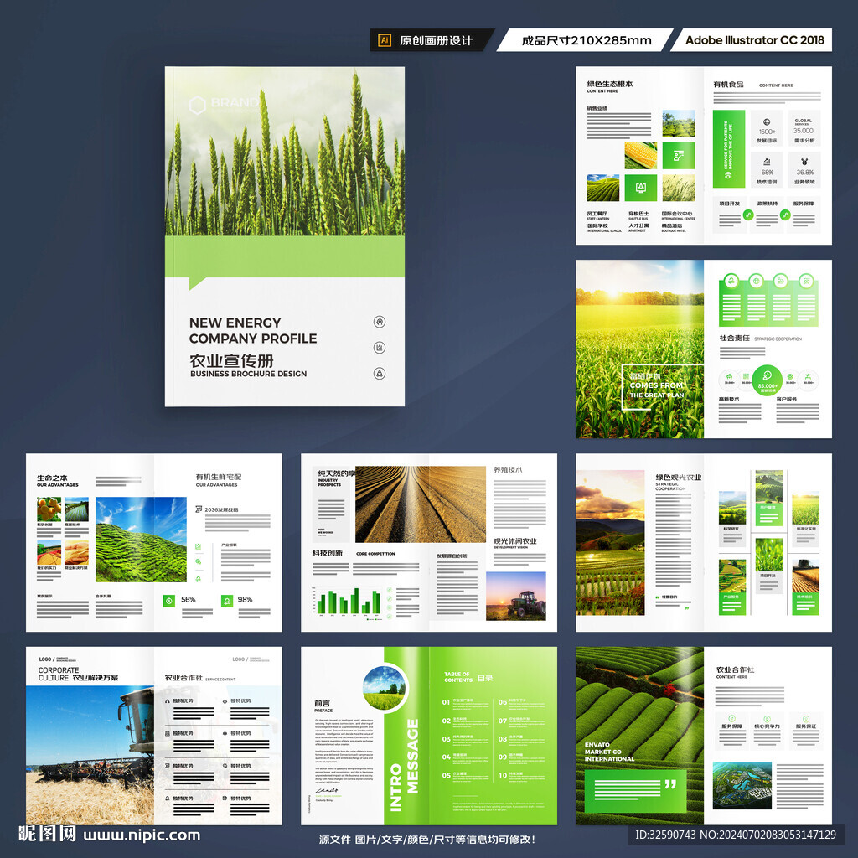Viewport: 858px width, 858px height.
Task: Click the COMES FROM THE GREAT PLAN caption
Action: (x=657, y=390)
